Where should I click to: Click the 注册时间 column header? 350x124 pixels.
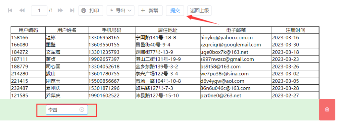[x=296, y=30]
